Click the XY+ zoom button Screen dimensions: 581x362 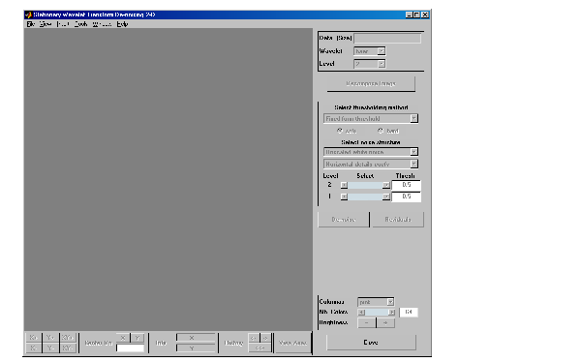68,338
